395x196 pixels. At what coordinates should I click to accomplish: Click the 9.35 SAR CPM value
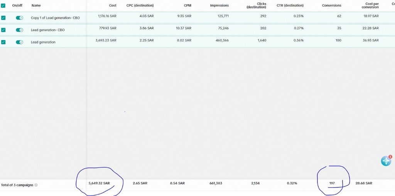coord(184,16)
